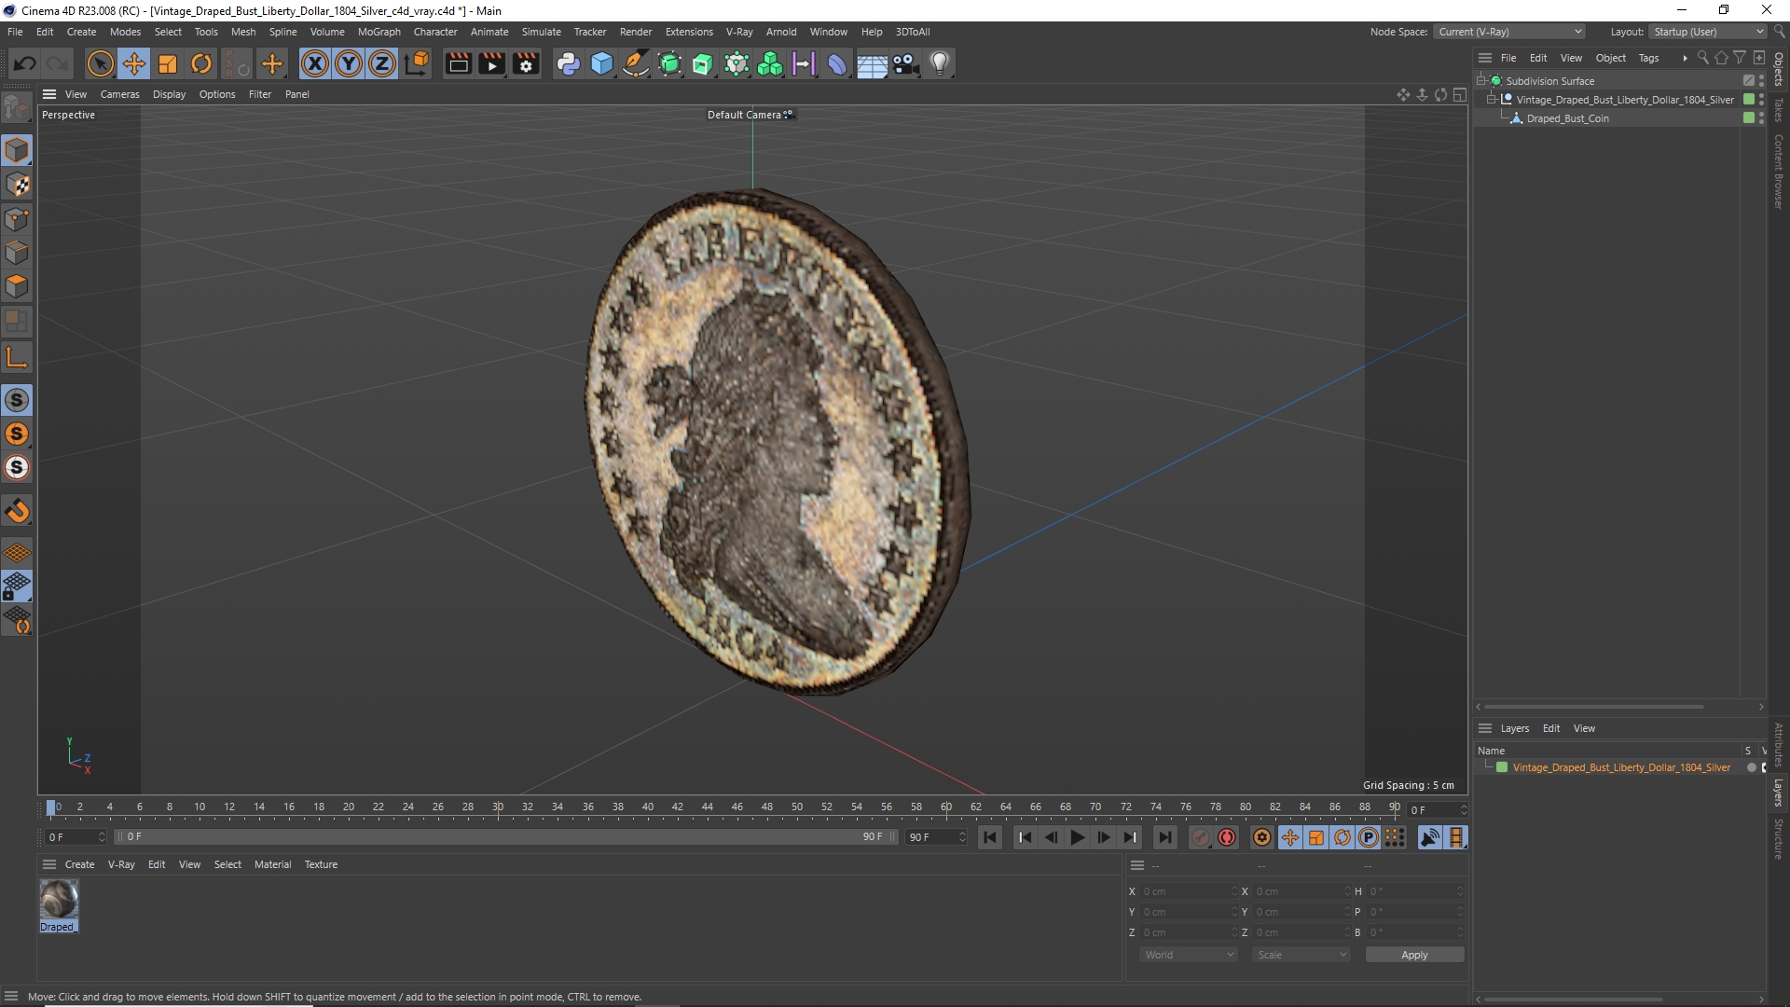Open viewport Cameras menu
Image resolution: width=1790 pixels, height=1007 pixels.
coord(120,94)
